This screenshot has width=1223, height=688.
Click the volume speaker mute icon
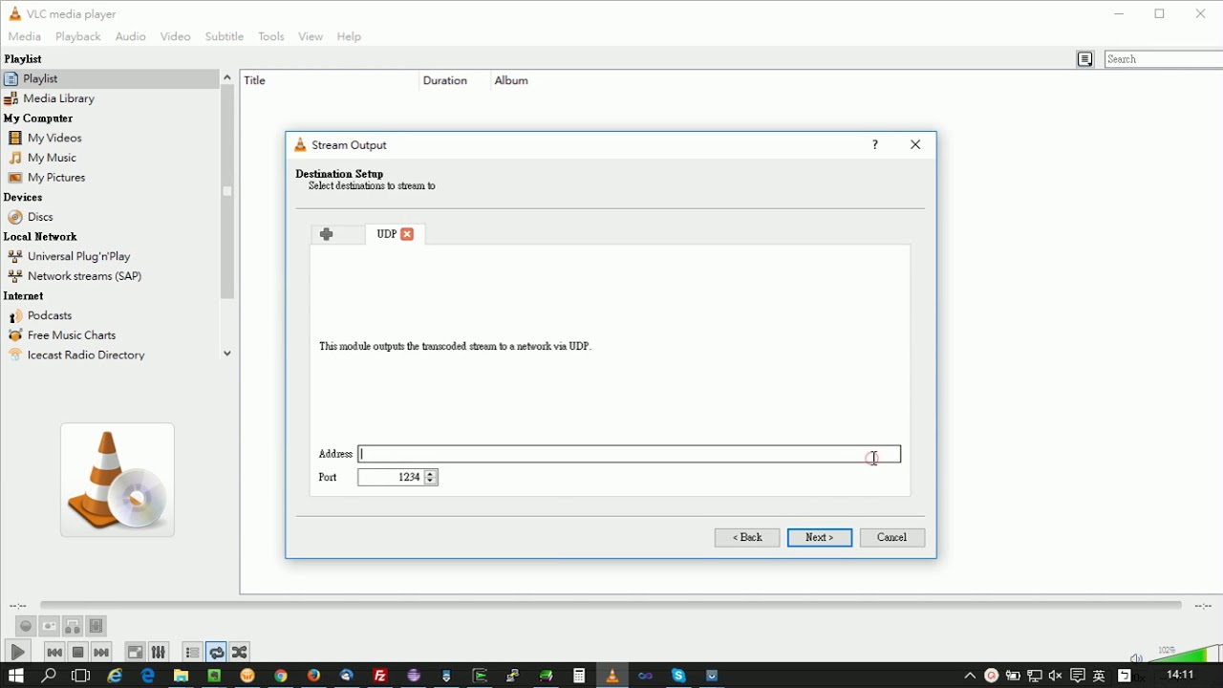tap(1136, 657)
